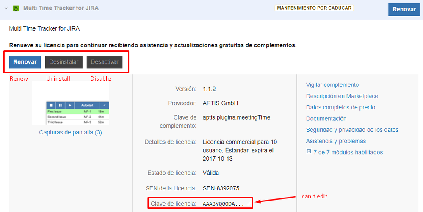
Task: Click the green Multi Time Tracker logo icon
Action: [x=16, y=8]
